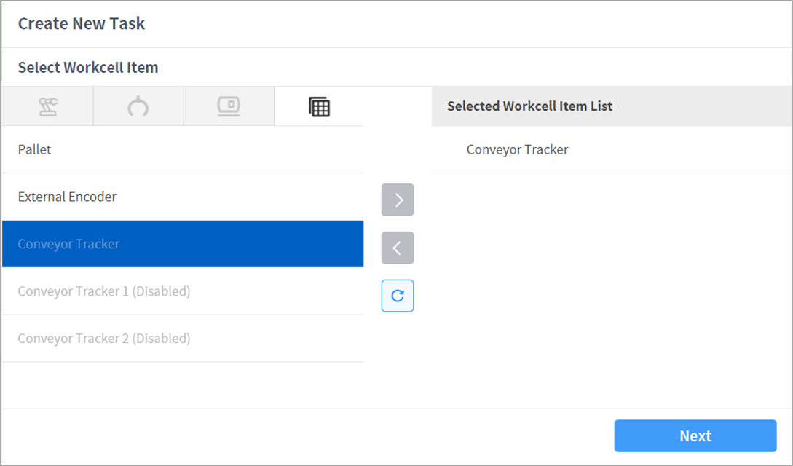Click blank area of the selected items panel
This screenshot has width=793, height=466.
click(x=610, y=291)
